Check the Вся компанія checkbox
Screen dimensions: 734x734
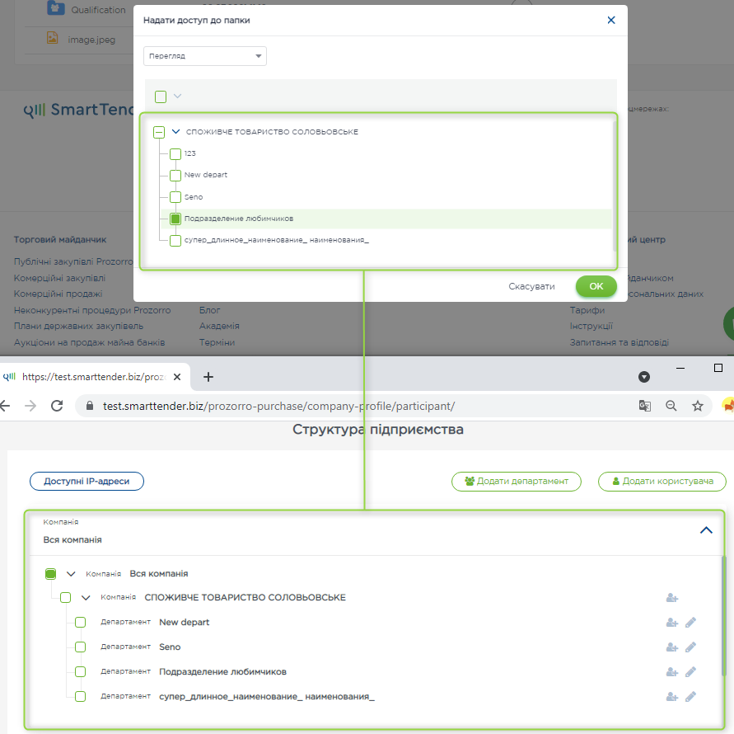(x=50, y=572)
